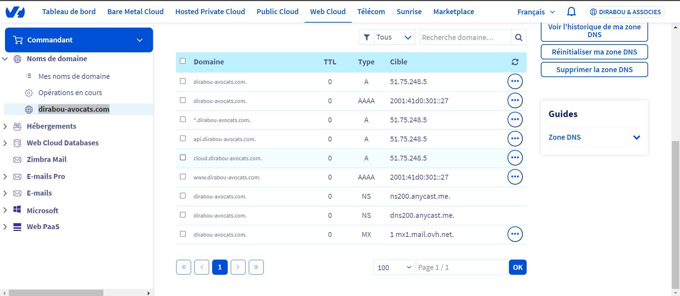Open the Bare Metal Cloud menu
The height and width of the screenshot is (296, 680).
pos(135,12)
